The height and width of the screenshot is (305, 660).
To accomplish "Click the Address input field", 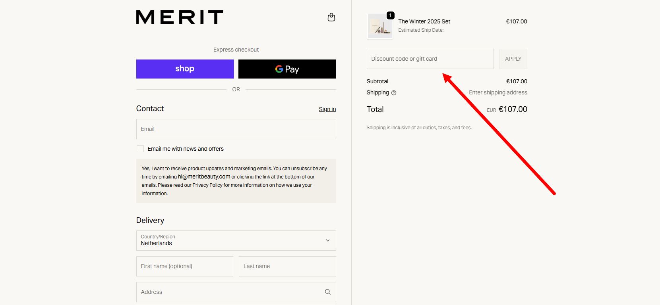I will pyautogui.click(x=236, y=292).
